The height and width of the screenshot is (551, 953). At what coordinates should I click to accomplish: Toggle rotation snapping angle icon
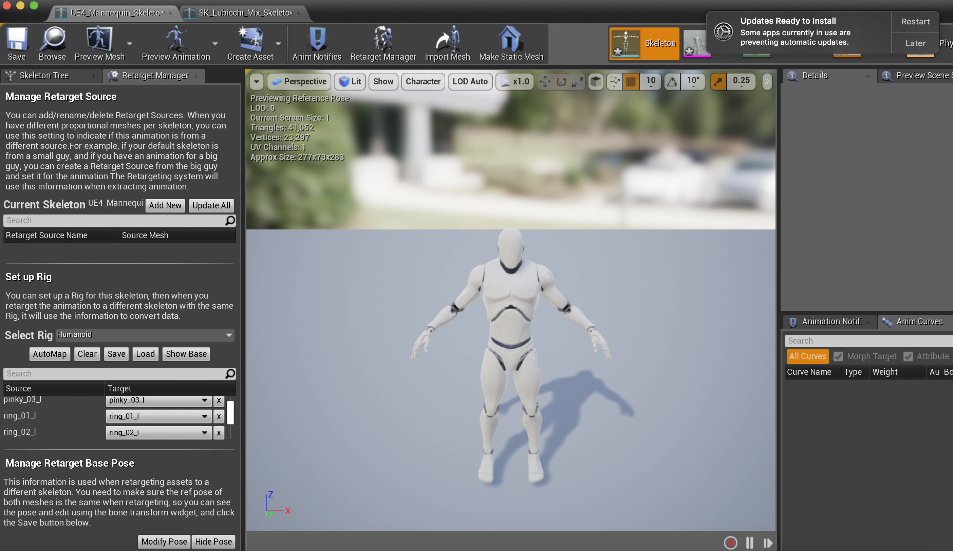[x=672, y=82]
